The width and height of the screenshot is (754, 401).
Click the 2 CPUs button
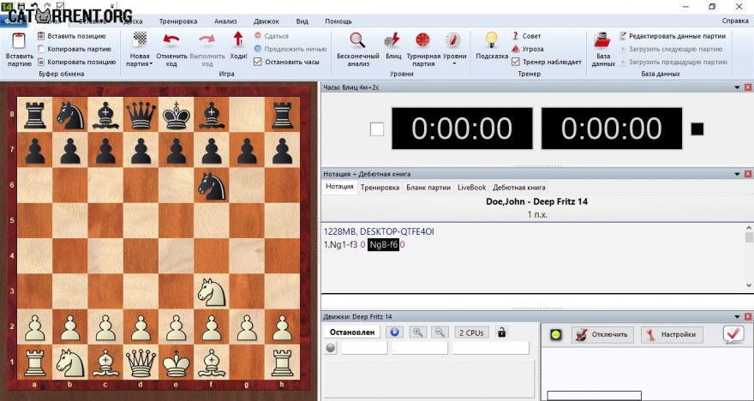point(471,332)
